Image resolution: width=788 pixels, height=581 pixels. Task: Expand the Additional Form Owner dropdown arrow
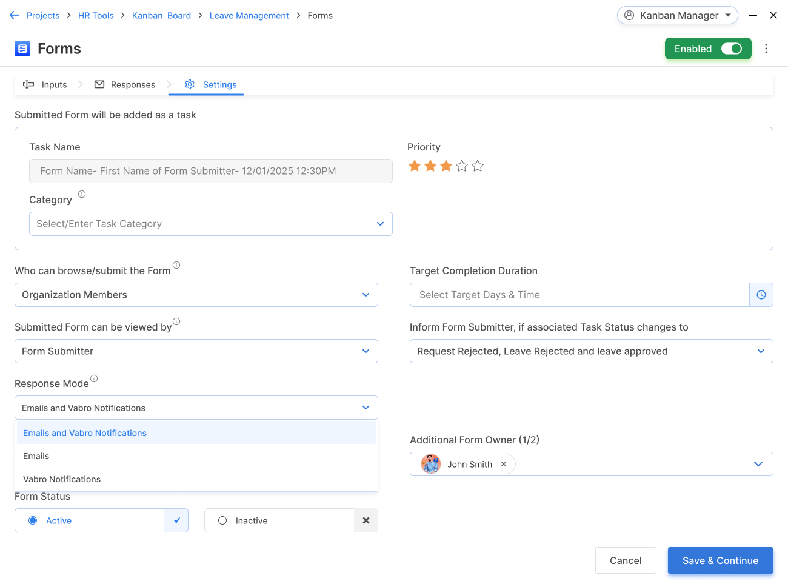758,464
